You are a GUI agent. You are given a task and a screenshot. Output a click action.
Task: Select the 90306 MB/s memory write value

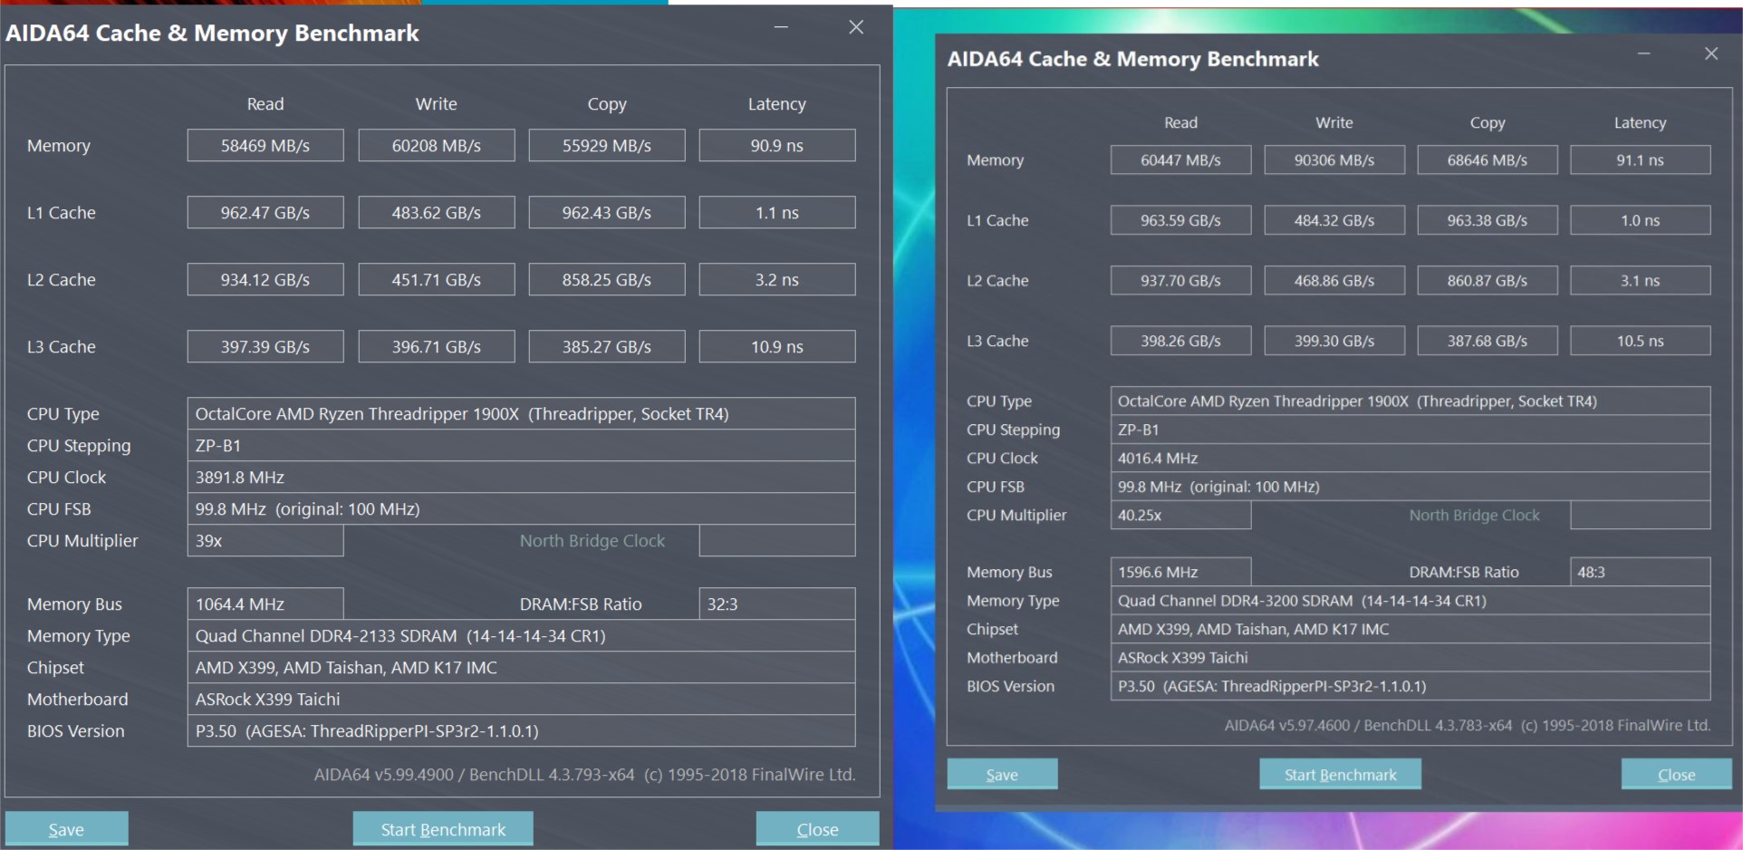(x=1334, y=159)
